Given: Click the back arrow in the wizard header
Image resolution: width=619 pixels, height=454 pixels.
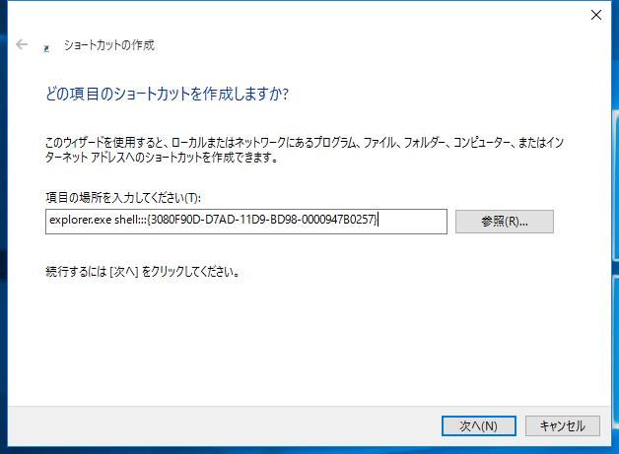Looking at the screenshot, I should pyautogui.click(x=22, y=45).
